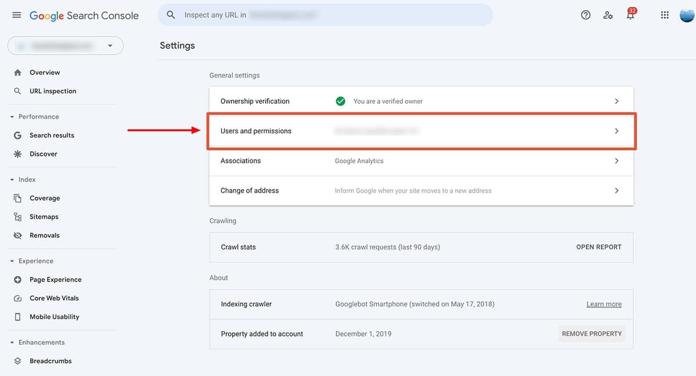Open the Coverage report
The height and width of the screenshot is (376, 696).
(x=45, y=198)
